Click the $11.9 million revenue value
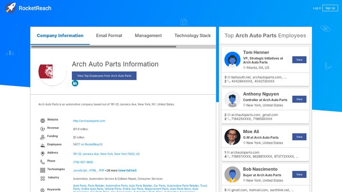This screenshot has height=192, width=342. click(80, 129)
